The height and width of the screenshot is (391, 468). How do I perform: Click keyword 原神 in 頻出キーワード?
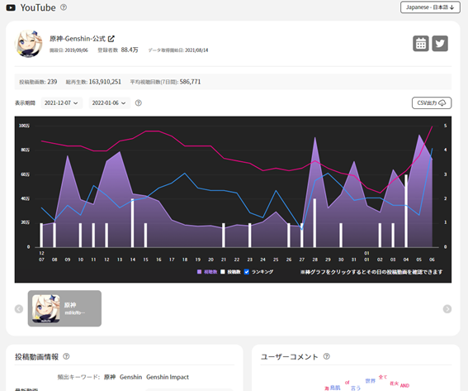[110, 377]
